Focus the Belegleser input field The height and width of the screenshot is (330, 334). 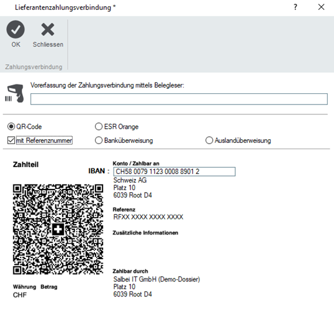tap(179, 99)
